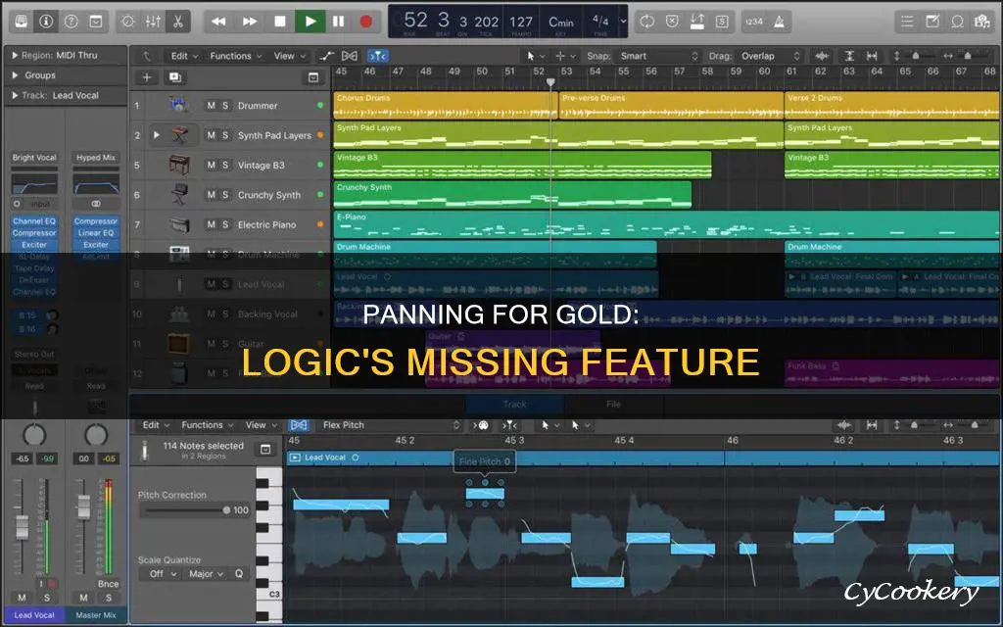Open the tracks area Command-click tool menu

565,56
